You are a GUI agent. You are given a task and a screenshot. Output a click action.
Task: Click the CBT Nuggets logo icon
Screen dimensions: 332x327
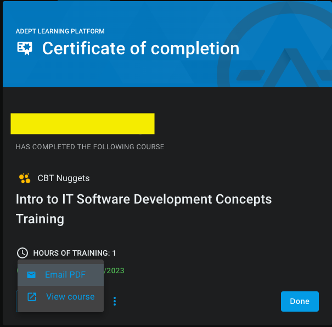coord(25,178)
